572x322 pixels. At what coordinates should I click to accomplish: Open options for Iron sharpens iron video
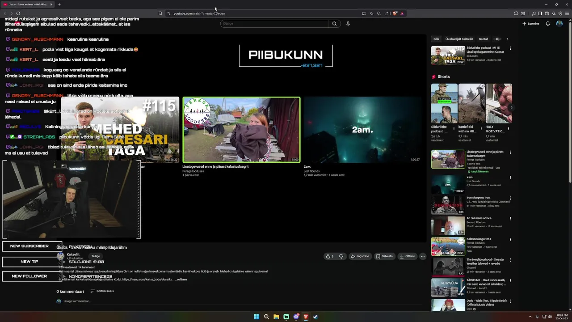tap(511, 198)
